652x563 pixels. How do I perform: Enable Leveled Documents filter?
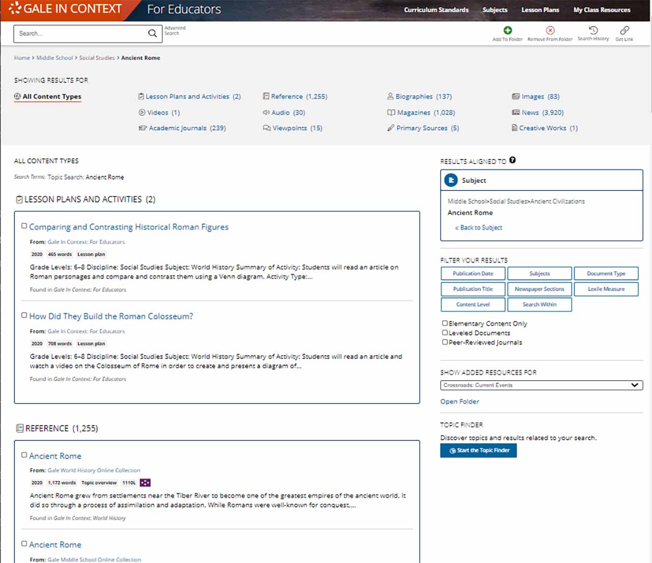pos(445,332)
